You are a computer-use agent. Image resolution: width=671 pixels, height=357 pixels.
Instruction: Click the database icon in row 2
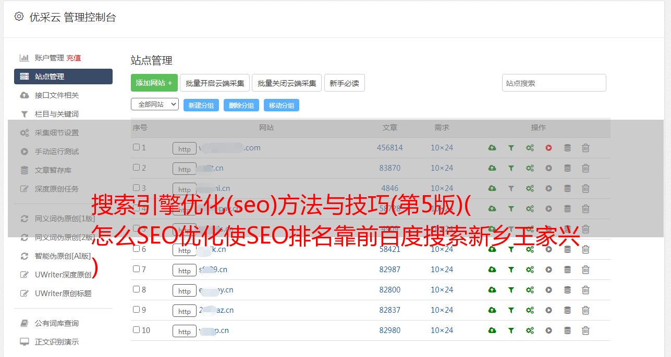(x=567, y=168)
